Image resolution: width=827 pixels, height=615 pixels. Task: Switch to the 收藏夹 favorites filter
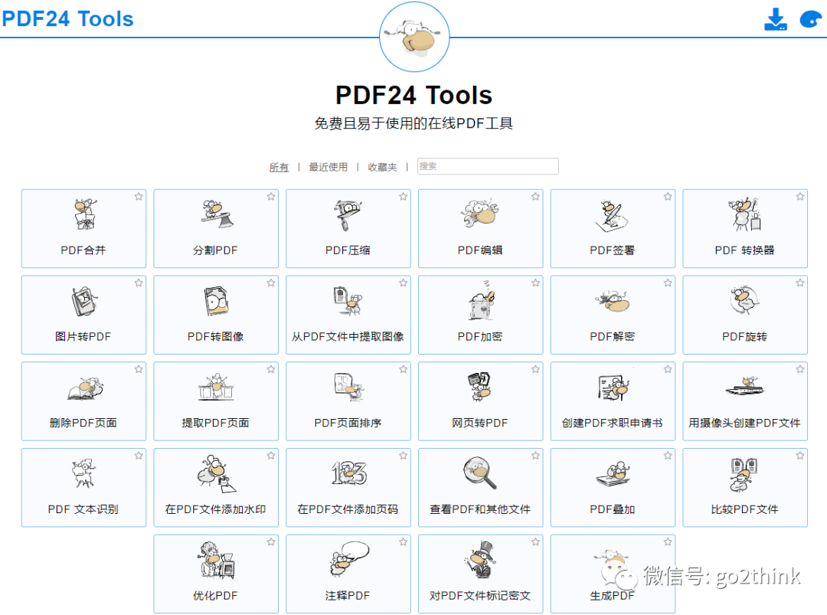click(382, 167)
